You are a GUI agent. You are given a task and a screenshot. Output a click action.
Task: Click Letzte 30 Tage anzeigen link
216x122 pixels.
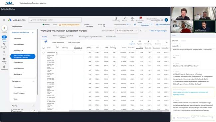tap(158, 31)
